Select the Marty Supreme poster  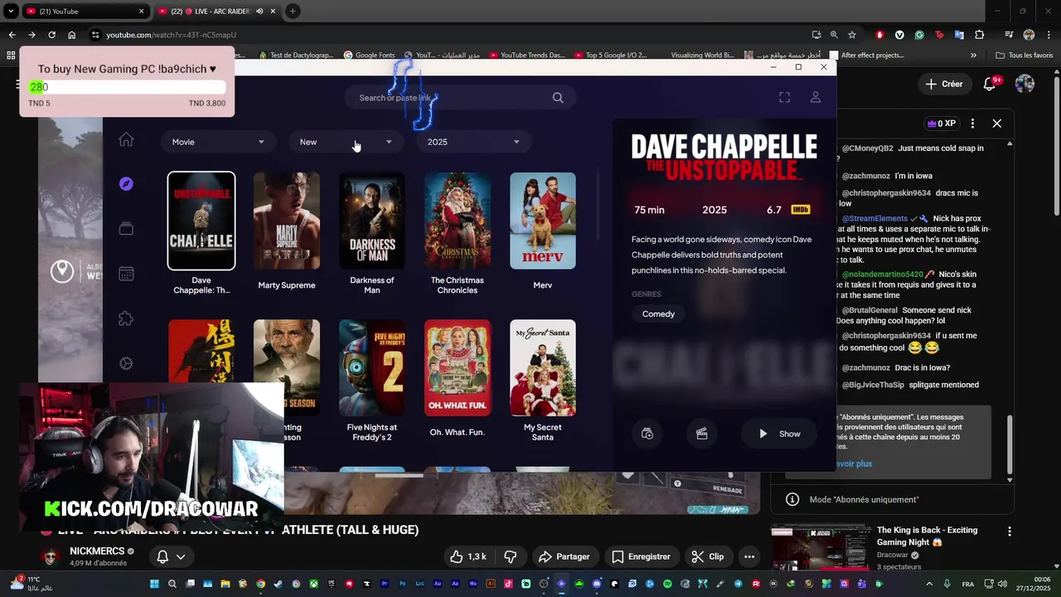point(287,221)
